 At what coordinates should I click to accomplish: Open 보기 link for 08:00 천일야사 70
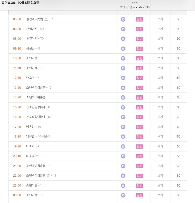pyautogui.click(x=160, y=39)
